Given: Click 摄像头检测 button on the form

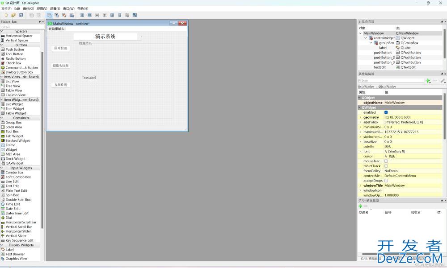Looking at the screenshot, I should click(61, 66).
